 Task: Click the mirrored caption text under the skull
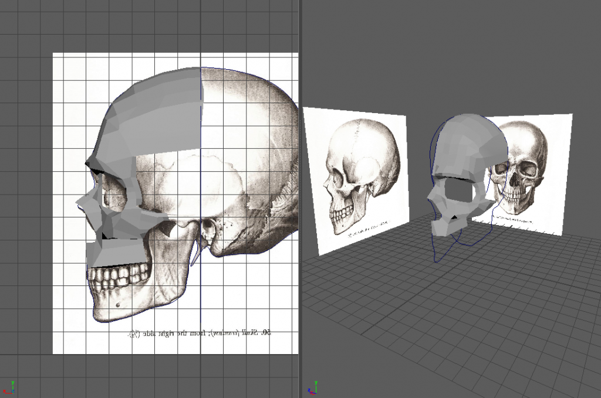[200, 333]
